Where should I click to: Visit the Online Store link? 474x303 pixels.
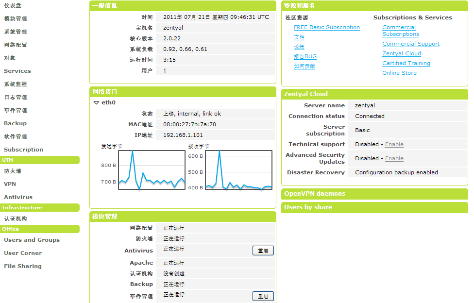(x=399, y=73)
